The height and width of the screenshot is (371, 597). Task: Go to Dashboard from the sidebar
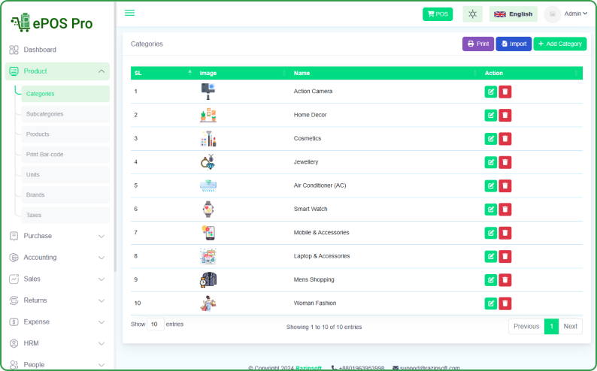point(40,50)
